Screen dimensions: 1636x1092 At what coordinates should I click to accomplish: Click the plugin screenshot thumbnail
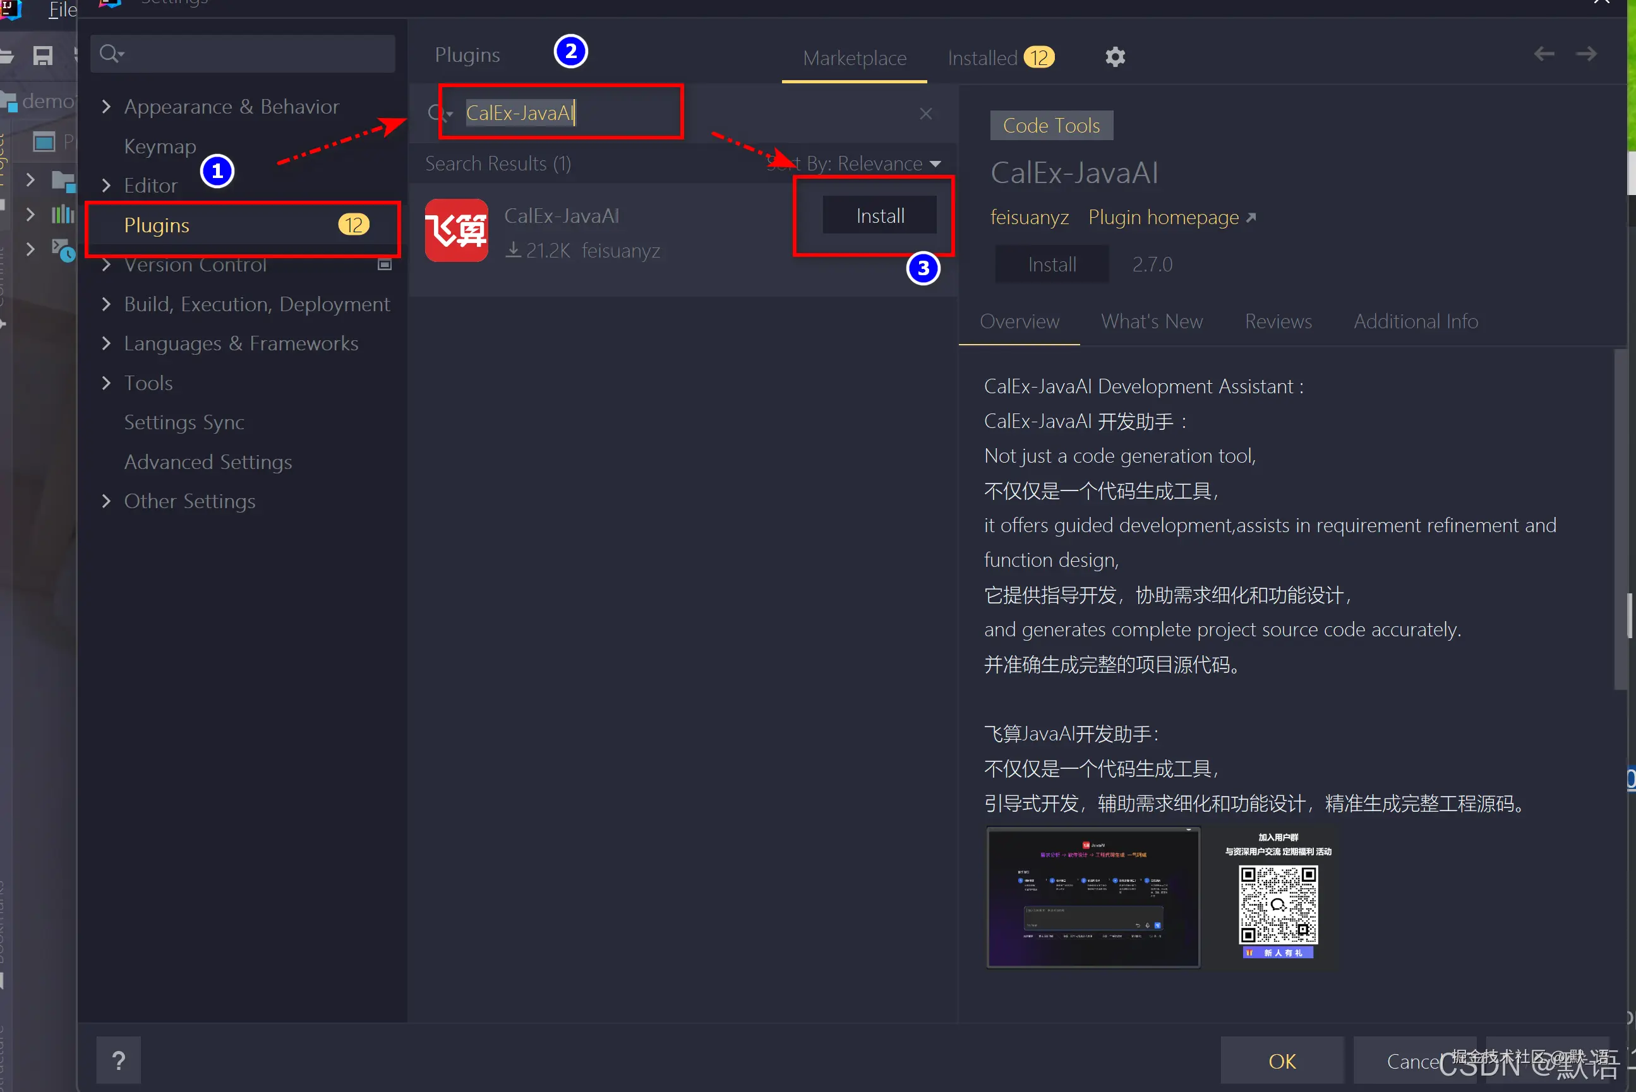1093,896
